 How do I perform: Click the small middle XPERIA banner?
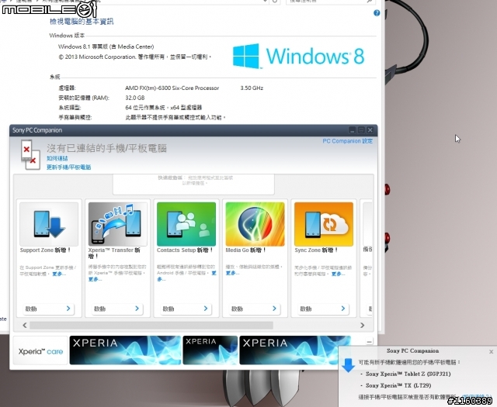tap(210, 350)
